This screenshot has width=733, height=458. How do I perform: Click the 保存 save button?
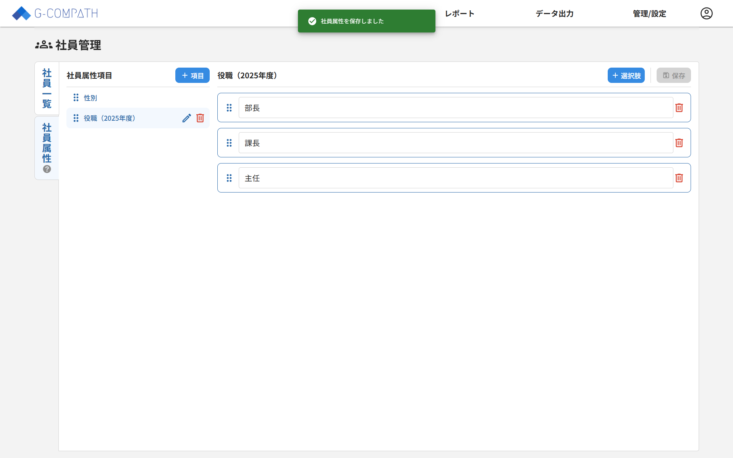pos(673,75)
